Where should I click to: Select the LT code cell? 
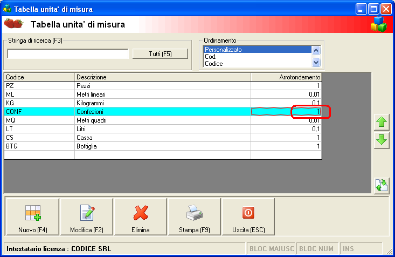[x=39, y=129]
